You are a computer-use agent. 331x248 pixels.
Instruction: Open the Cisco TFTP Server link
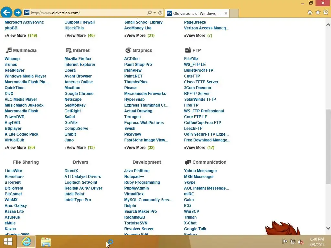[x=201, y=82]
